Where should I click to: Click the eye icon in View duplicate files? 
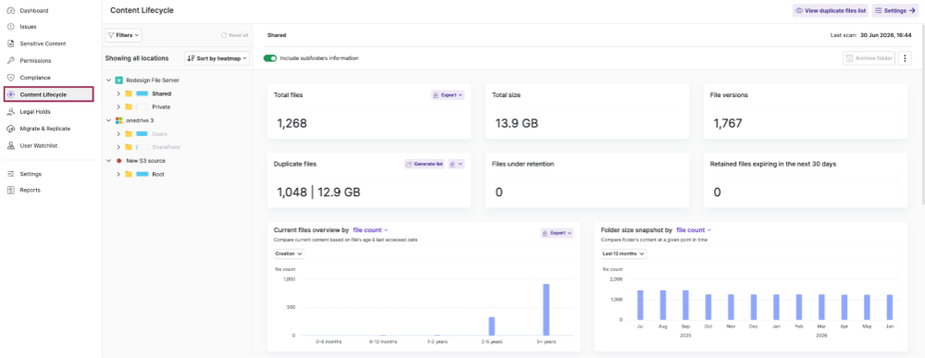799,10
